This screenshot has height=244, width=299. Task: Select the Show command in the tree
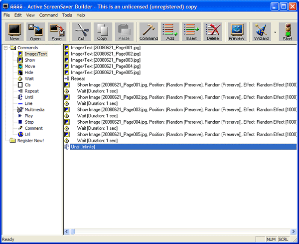click(x=30, y=60)
